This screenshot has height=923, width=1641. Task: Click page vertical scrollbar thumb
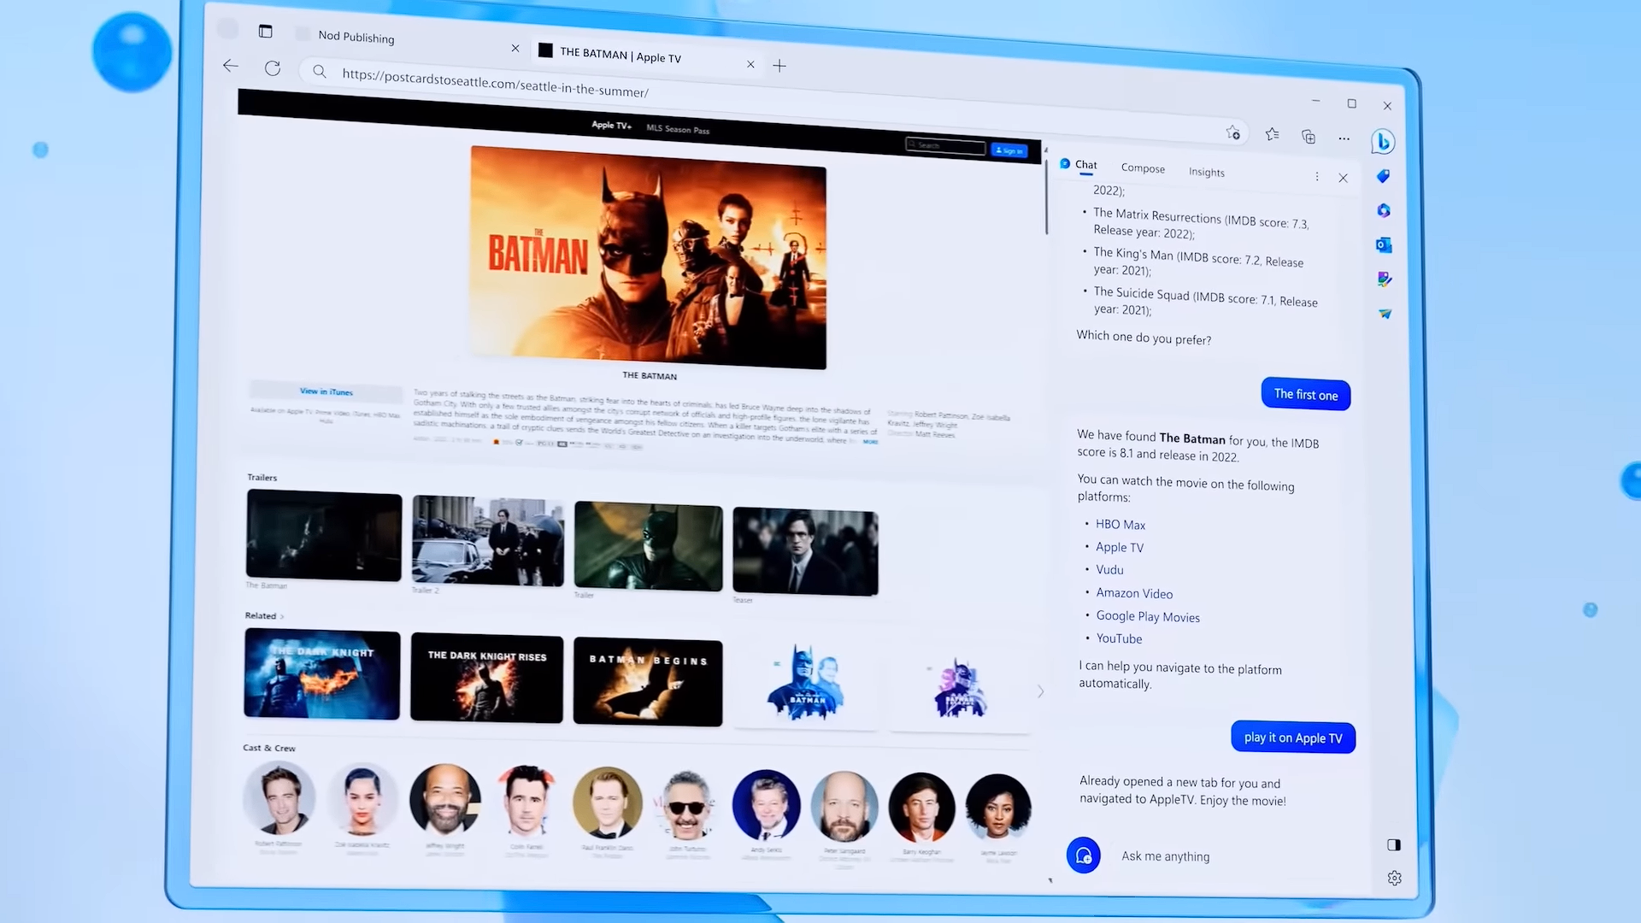click(x=1047, y=197)
